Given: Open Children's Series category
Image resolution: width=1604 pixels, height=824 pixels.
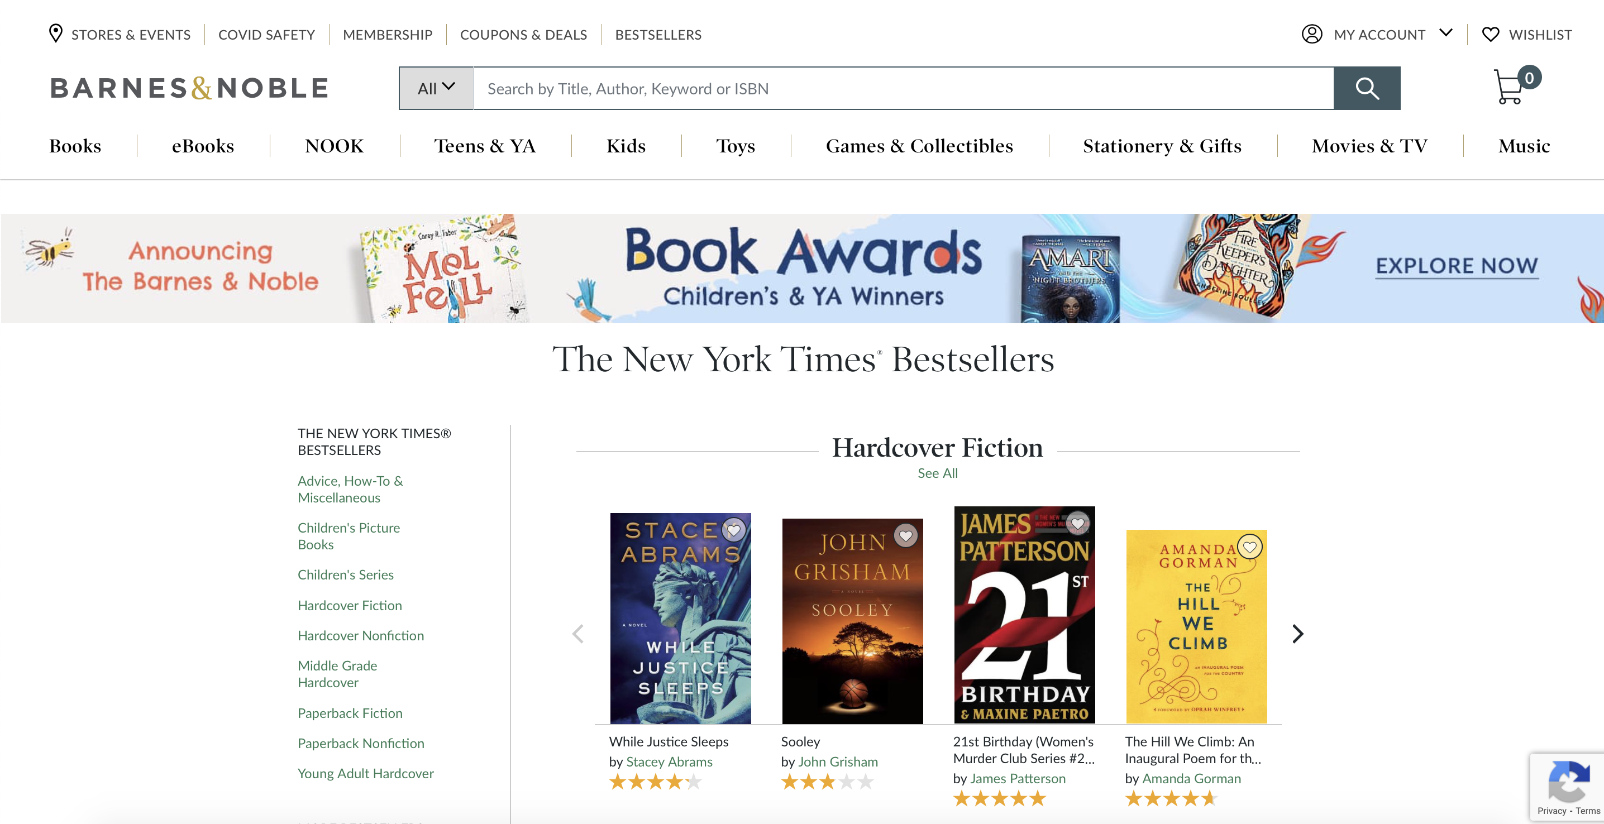Looking at the screenshot, I should (346, 574).
